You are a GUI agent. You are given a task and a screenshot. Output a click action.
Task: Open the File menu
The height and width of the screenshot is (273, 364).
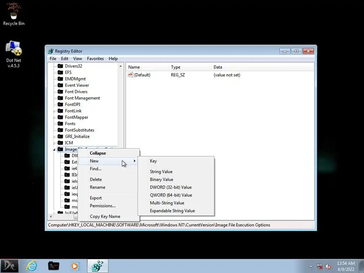[x=53, y=59]
